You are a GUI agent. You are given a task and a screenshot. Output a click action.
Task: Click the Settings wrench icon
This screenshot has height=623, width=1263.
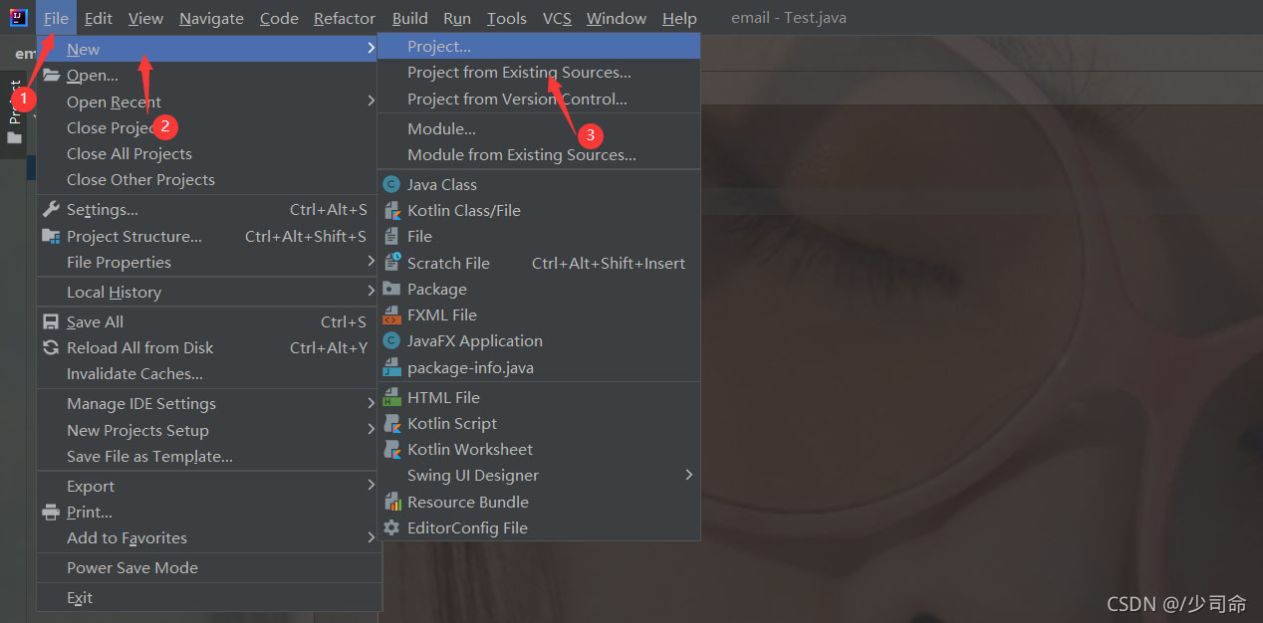51,209
